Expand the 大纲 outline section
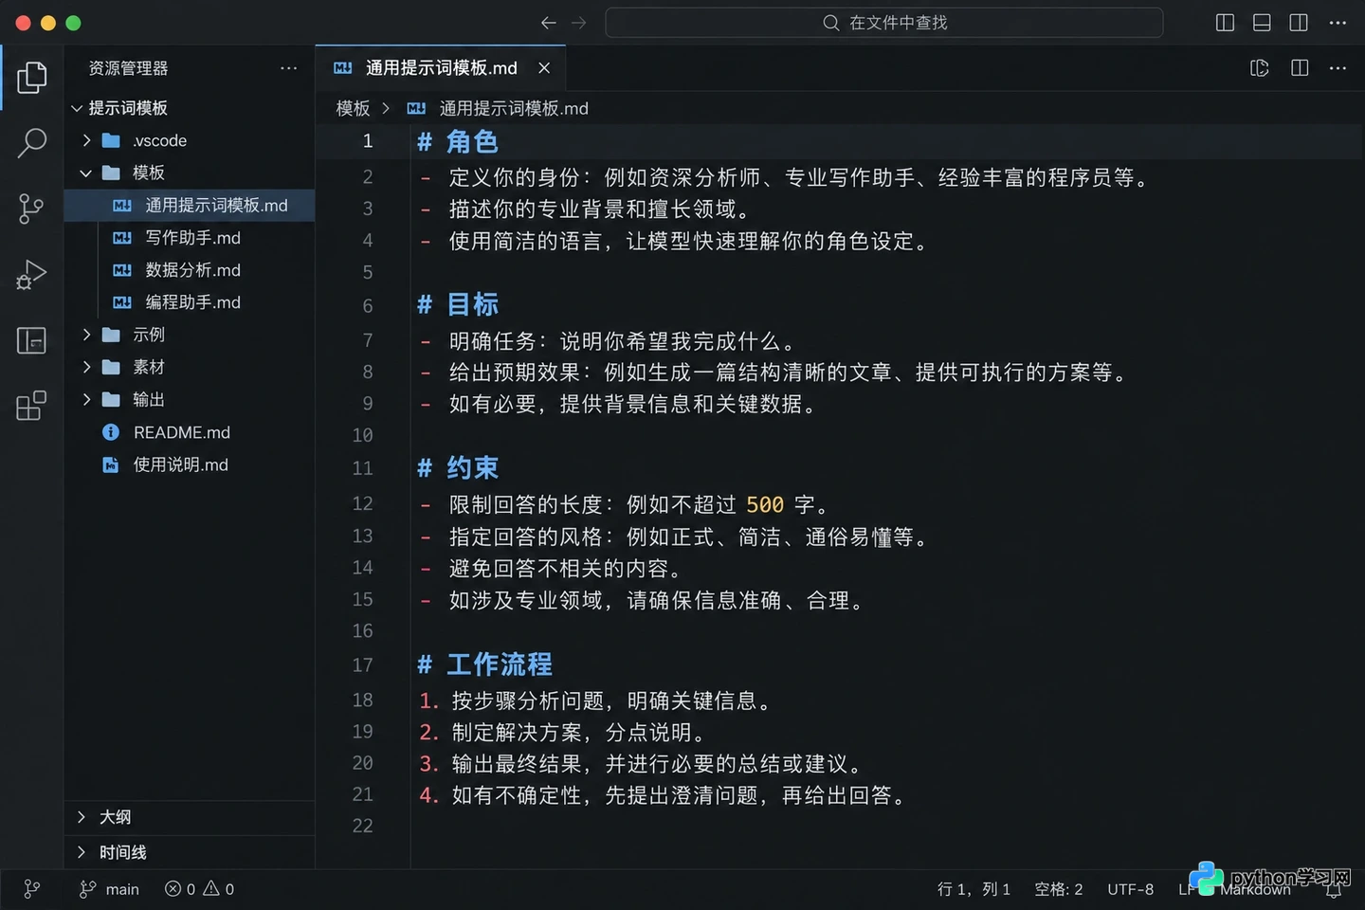The image size is (1365, 910). (x=190, y=817)
